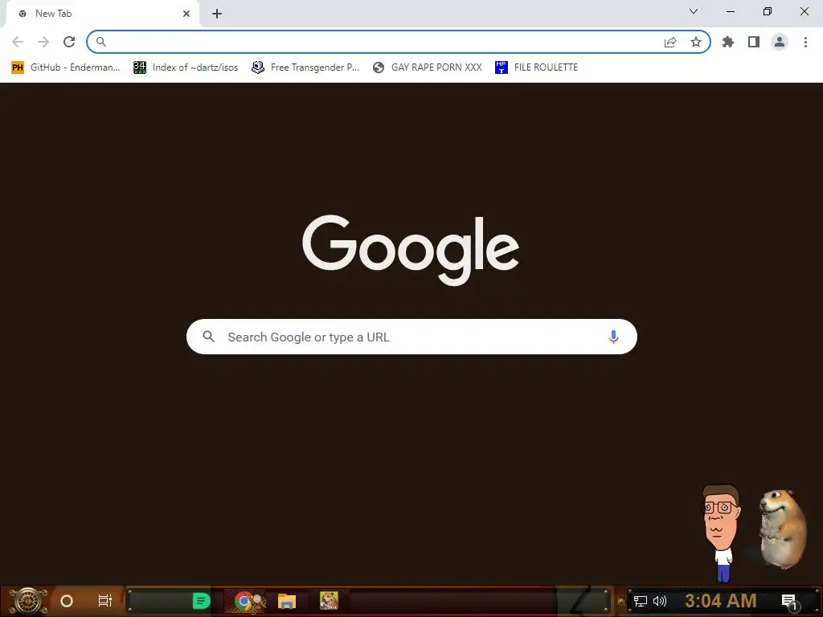823x617 pixels.
Task: Click the cartoon man with glasses desktop pet
Action: point(722,533)
